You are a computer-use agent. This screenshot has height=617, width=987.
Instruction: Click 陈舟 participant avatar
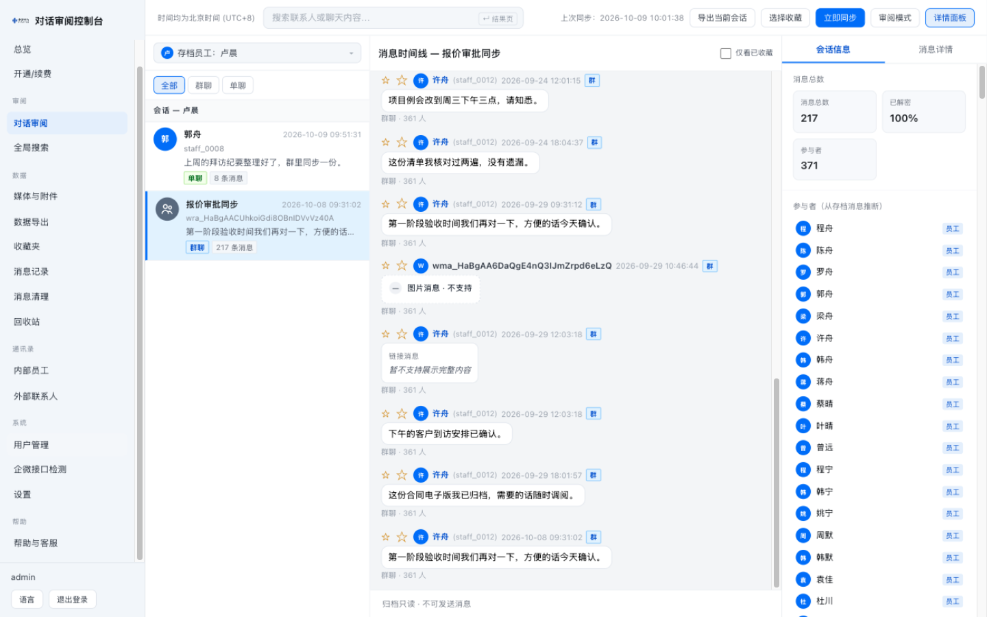coord(803,250)
